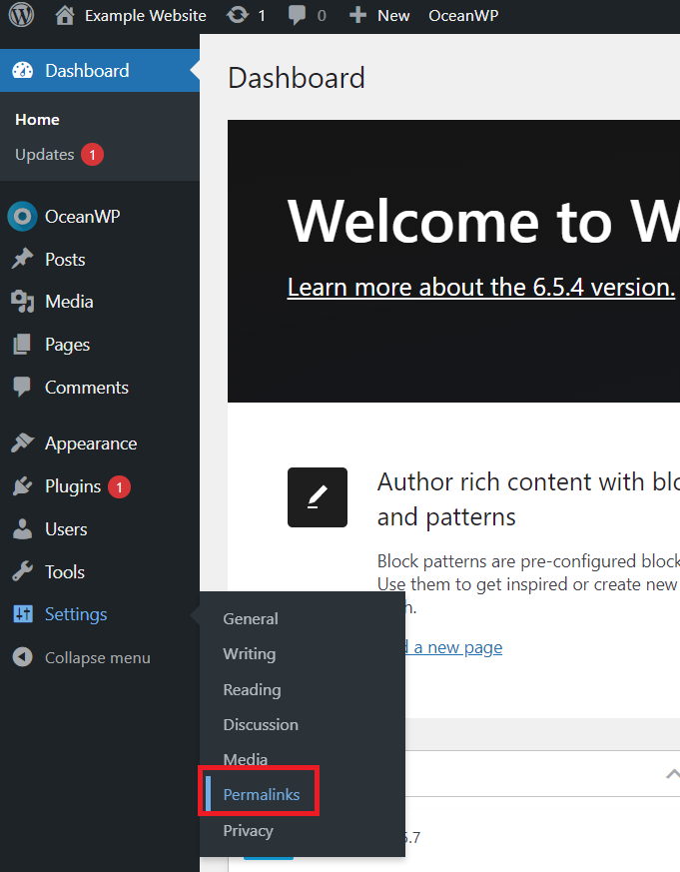The height and width of the screenshot is (872, 680).
Task: Select Privacy in Settings flyout
Action: [248, 830]
